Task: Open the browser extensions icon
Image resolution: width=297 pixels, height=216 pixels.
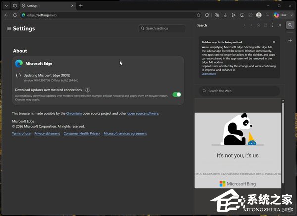Action: coord(207,15)
